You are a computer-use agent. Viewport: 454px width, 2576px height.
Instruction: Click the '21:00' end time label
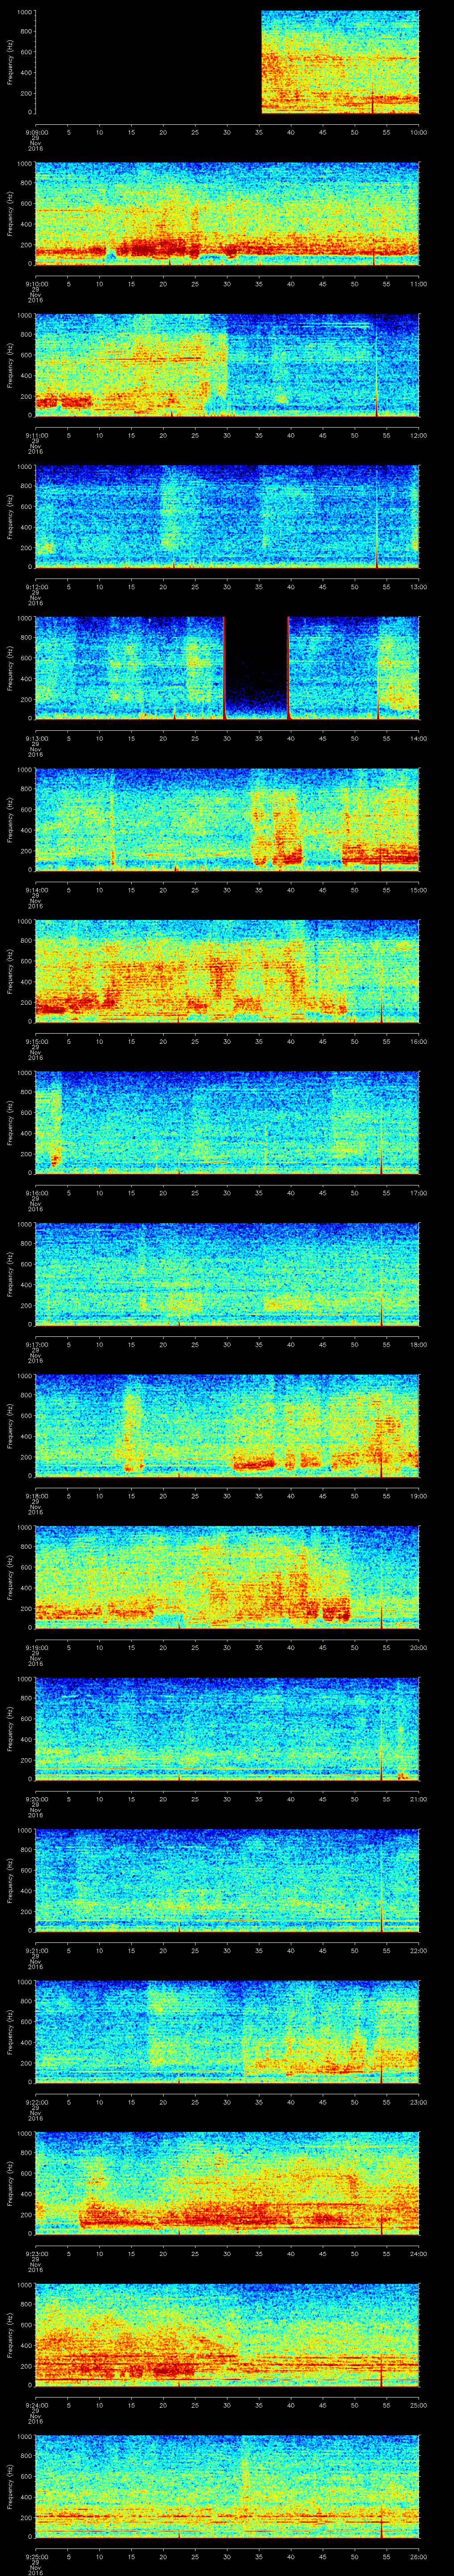tap(419, 1798)
